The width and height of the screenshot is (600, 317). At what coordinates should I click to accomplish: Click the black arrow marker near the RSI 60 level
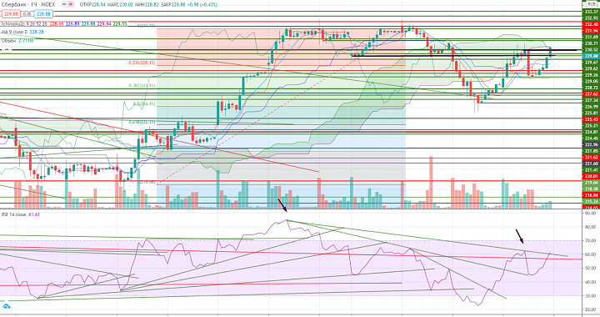(520, 236)
